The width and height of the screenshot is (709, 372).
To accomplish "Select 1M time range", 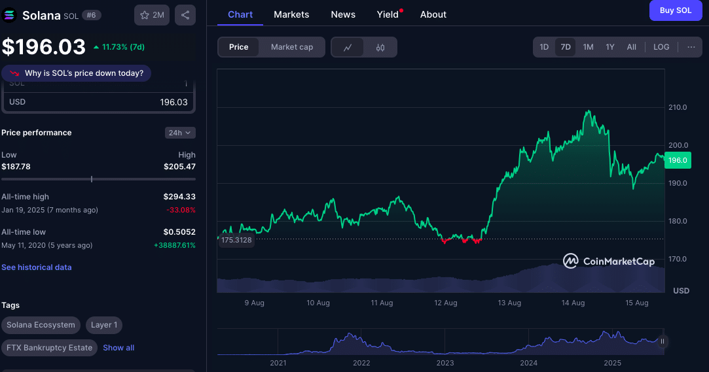I will 588,47.
